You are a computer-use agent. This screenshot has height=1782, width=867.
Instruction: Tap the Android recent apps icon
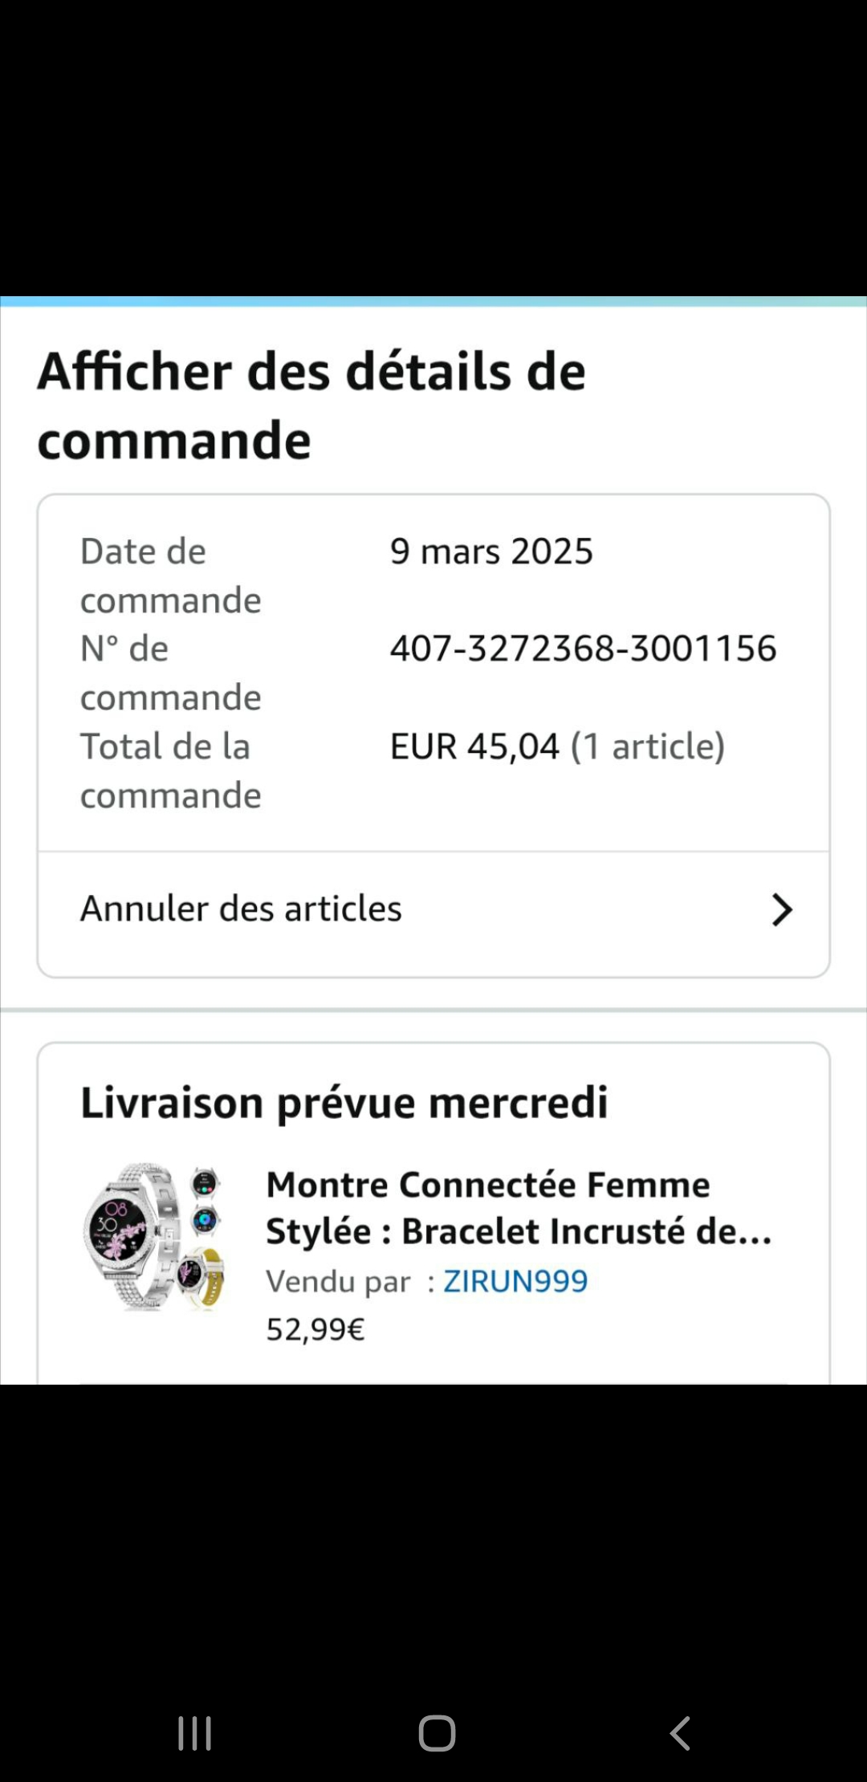coord(195,1733)
